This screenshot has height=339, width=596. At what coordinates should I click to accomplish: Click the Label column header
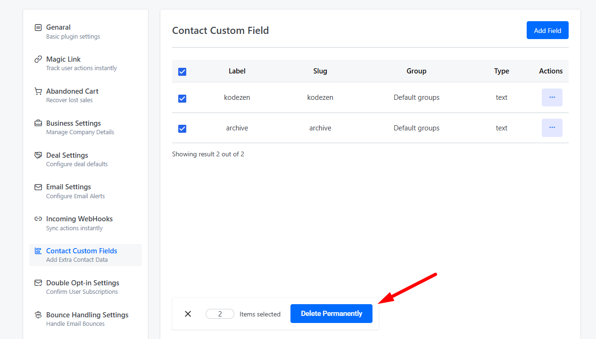point(237,71)
